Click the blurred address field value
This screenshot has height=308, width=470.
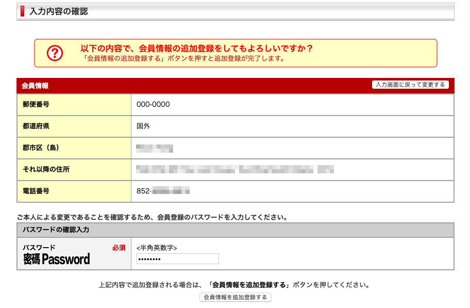tap(234, 170)
